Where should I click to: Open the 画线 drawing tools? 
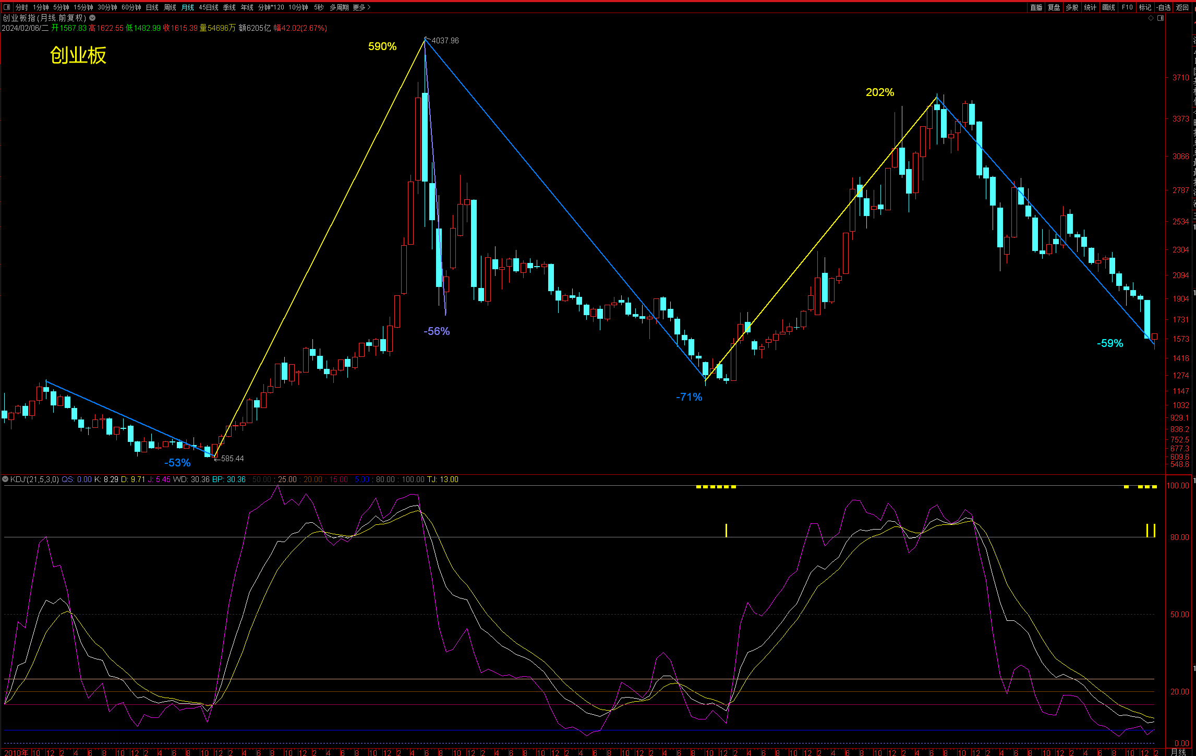click(x=1108, y=7)
